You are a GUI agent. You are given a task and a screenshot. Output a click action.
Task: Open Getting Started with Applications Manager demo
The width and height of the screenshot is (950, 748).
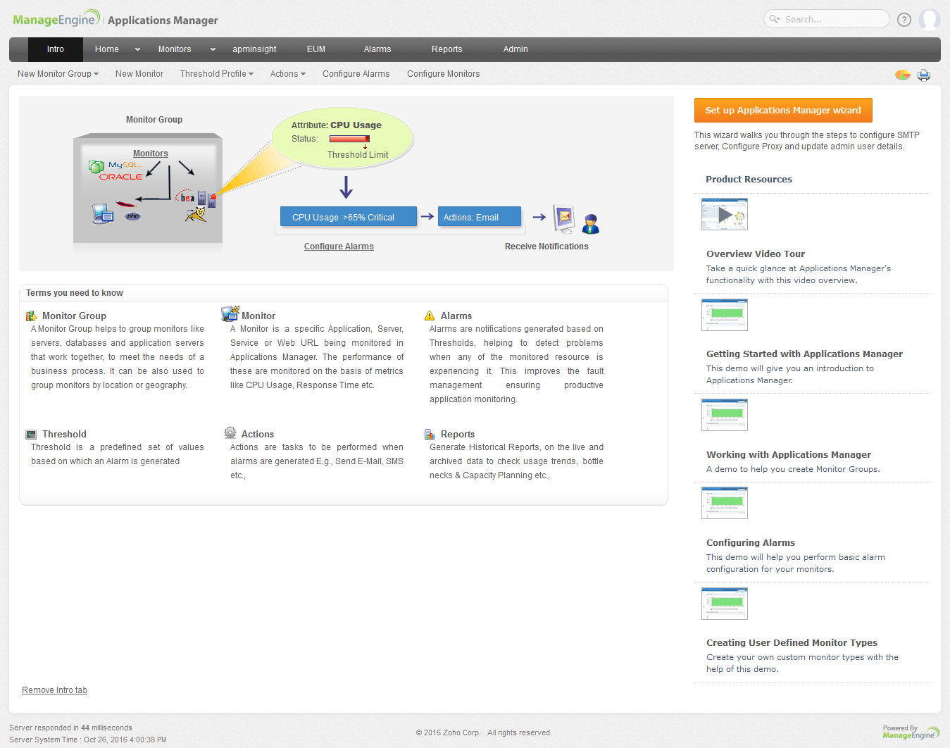(804, 354)
